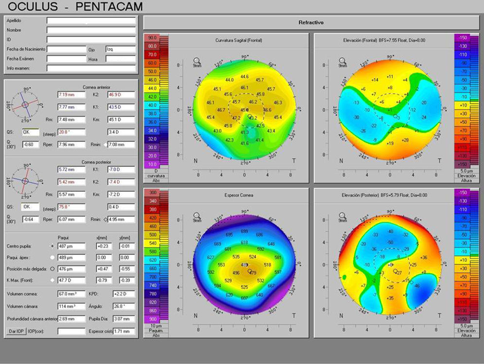Select the Nombre input field
Screen dimensions: 484x364
[x=91, y=30]
